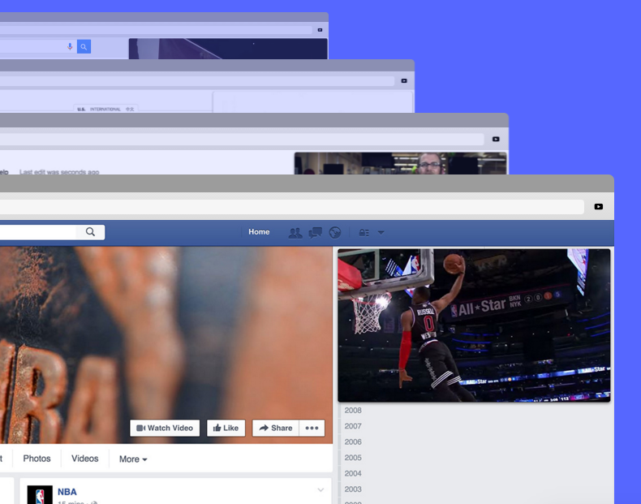This screenshot has height=504, width=641.
Task: Open Facebook friend requests icon
Action: [295, 233]
